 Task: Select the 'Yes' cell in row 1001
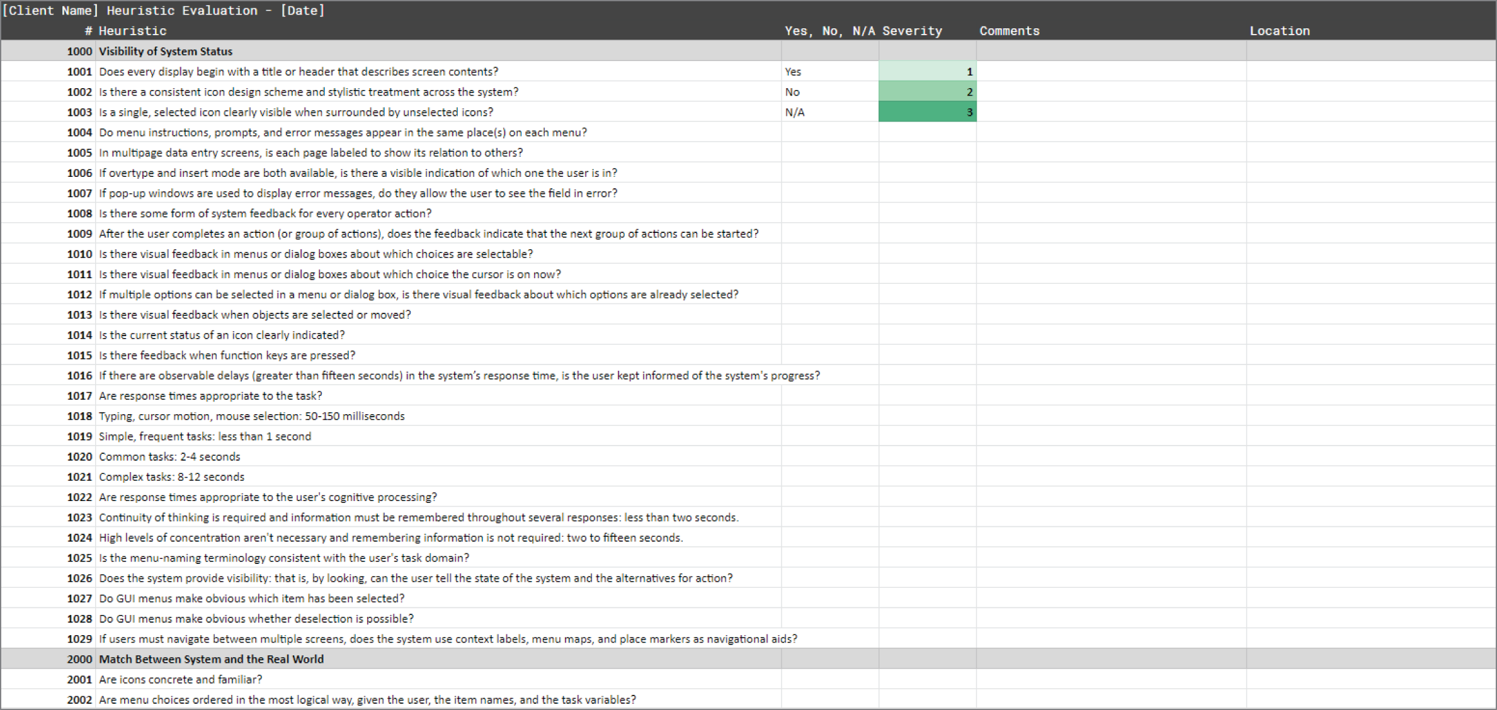pyautogui.click(x=829, y=72)
